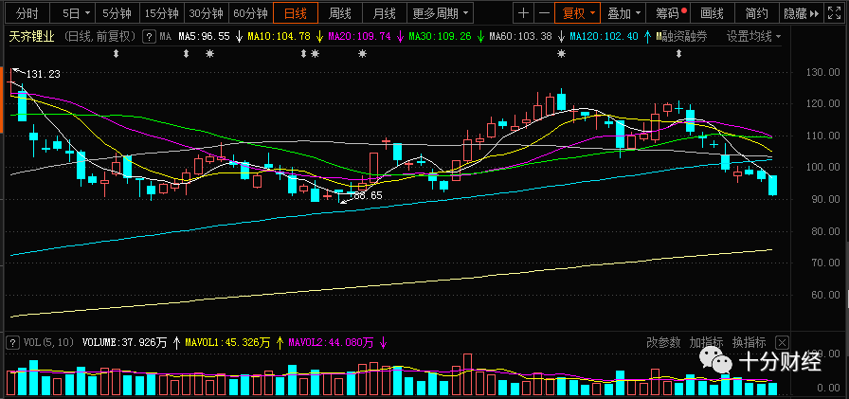Click the fullscreen expand icon at top right
849x399 pixels.
pos(833,13)
